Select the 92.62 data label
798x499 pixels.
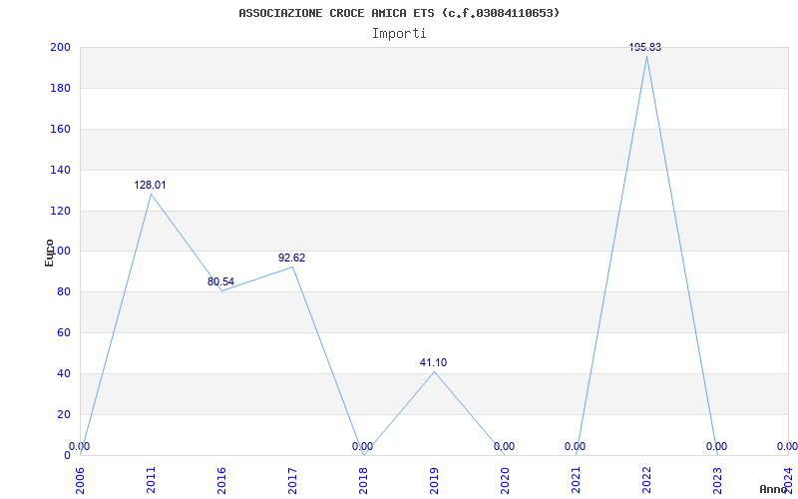(x=291, y=257)
